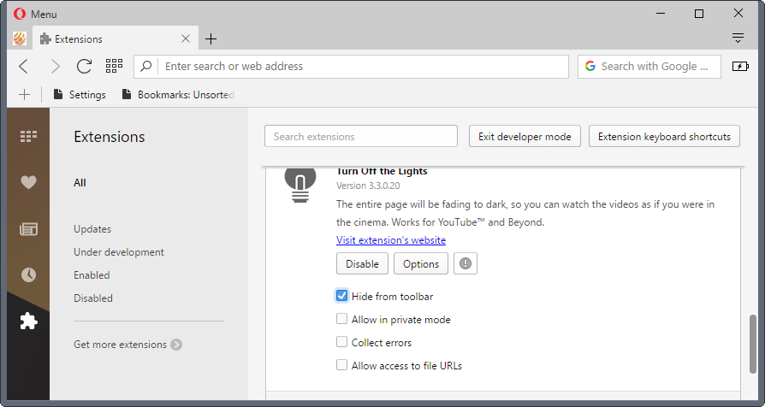
Task: Go forward to next page
Action: pyautogui.click(x=55, y=67)
